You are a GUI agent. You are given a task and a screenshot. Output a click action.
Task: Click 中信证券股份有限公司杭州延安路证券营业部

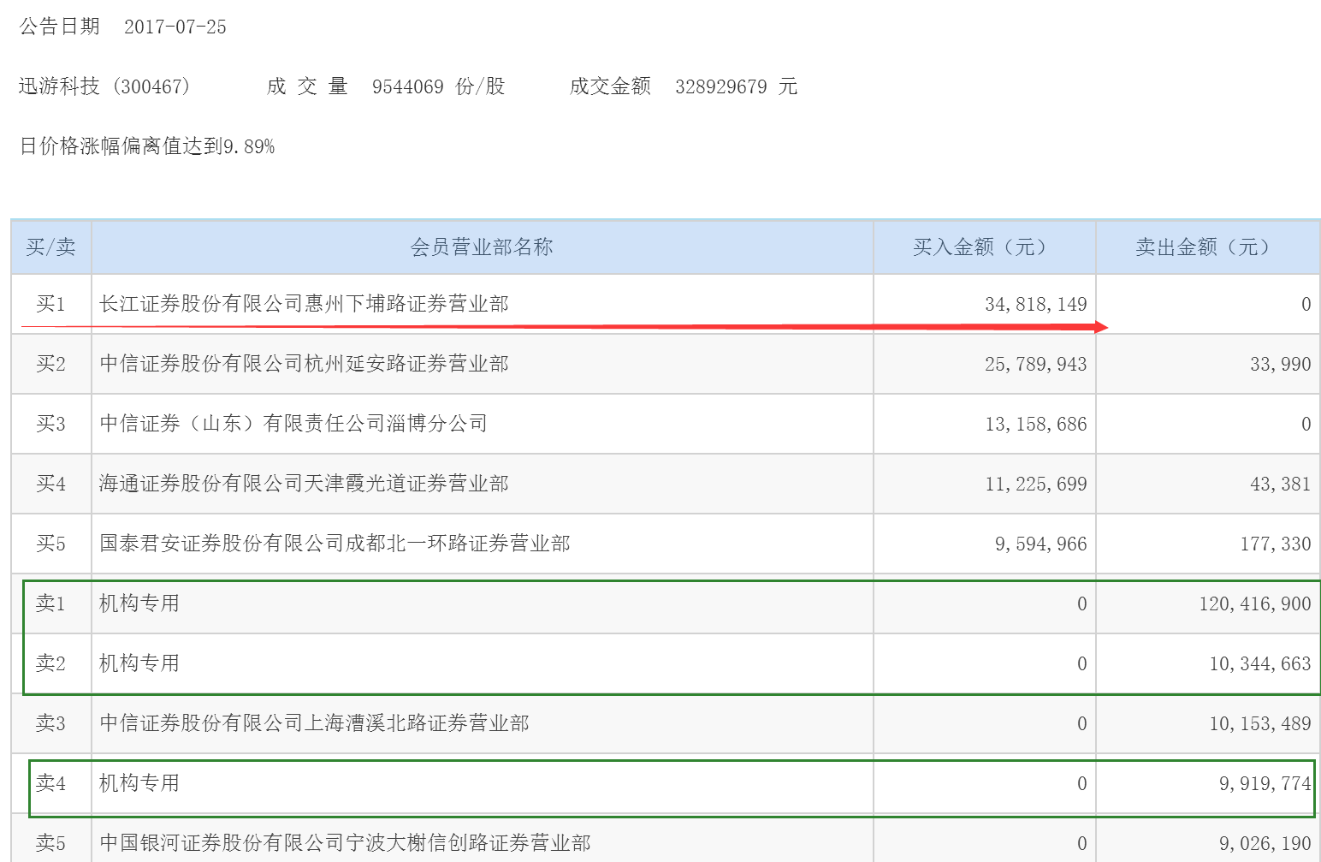click(305, 364)
